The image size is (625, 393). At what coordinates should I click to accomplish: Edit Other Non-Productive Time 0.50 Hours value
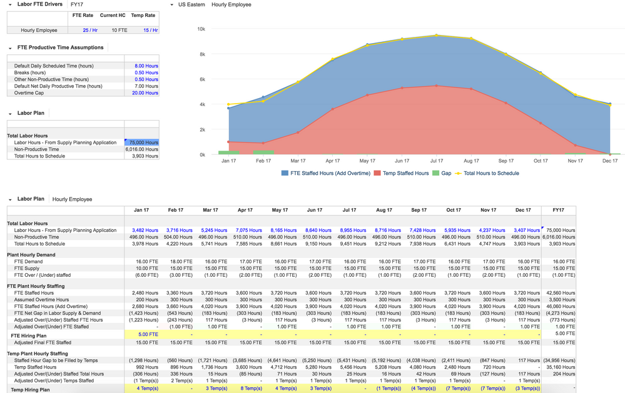click(x=146, y=79)
